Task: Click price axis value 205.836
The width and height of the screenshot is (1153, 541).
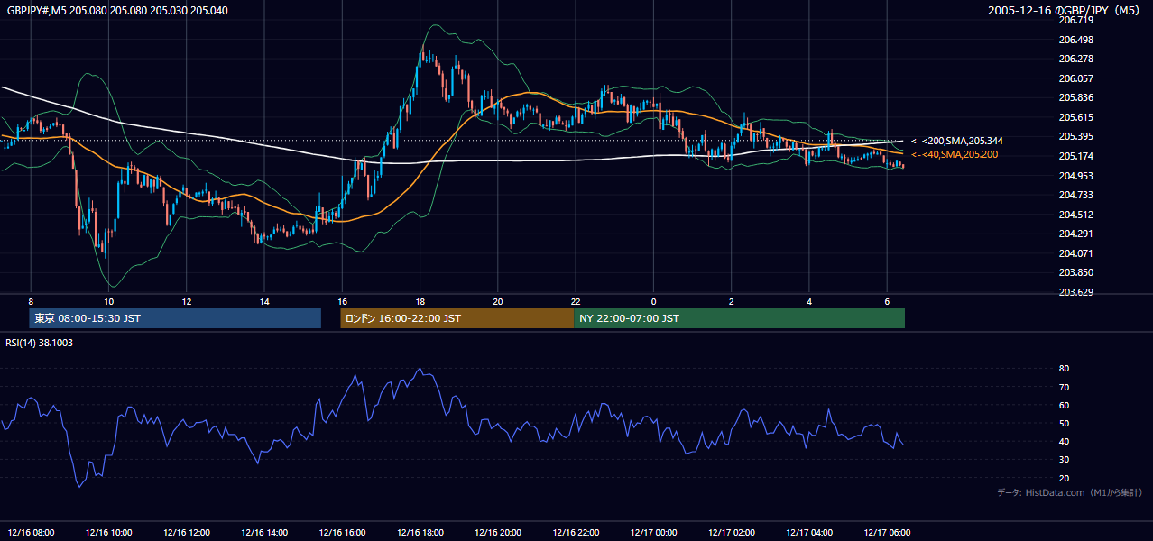Action: pos(1075,97)
